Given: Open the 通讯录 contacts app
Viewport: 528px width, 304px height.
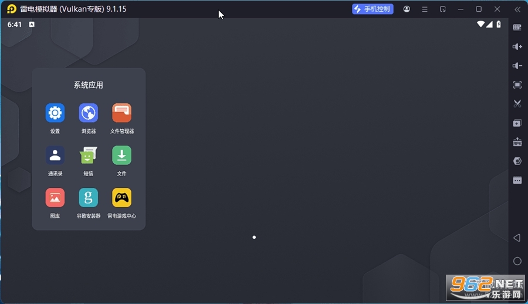Looking at the screenshot, I should coord(55,156).
